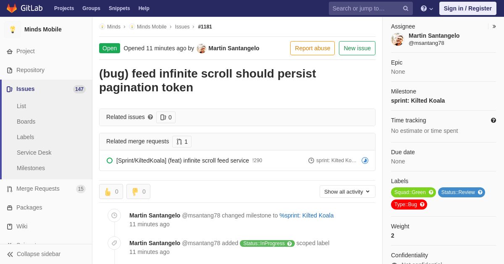
Task: Open Martin Santangelo's assignee avatar
Action: (x=397, y=39)
